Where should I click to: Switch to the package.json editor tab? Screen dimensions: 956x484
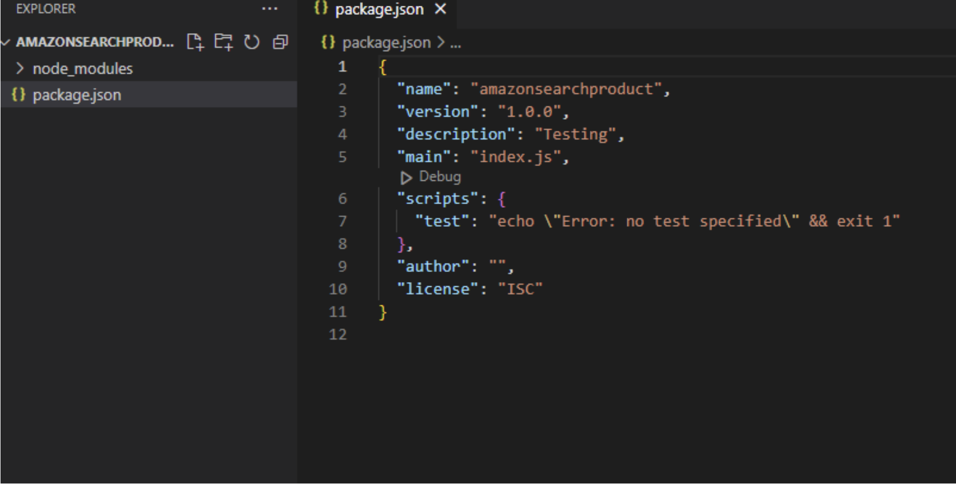[x=379, y=9]
